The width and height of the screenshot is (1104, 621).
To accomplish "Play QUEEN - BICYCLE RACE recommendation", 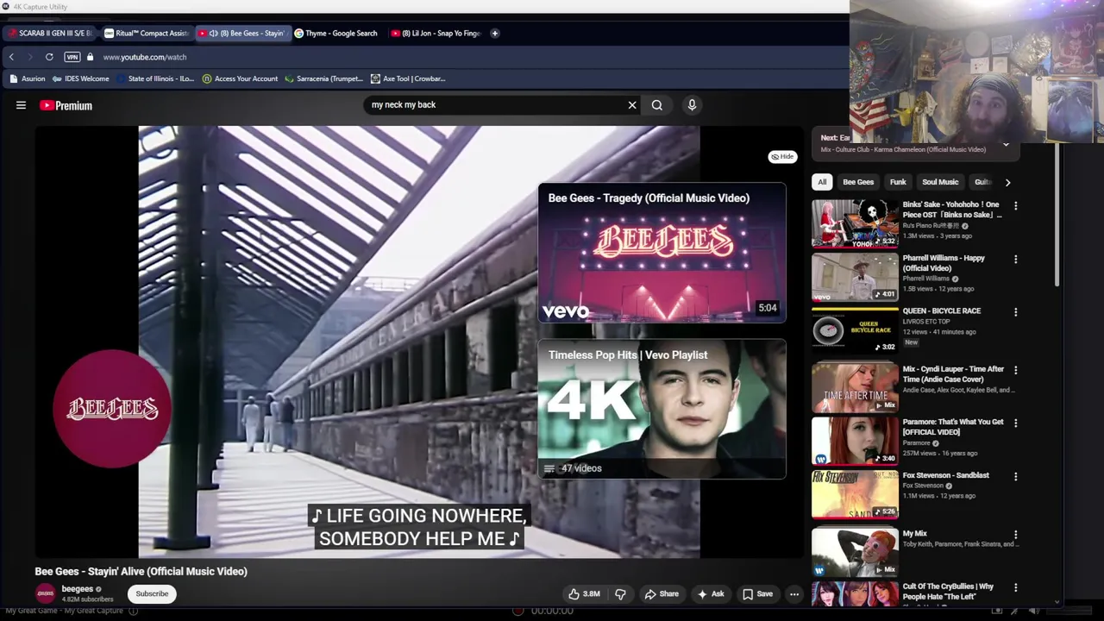I will pyautogui.click(x=855, y=329).
